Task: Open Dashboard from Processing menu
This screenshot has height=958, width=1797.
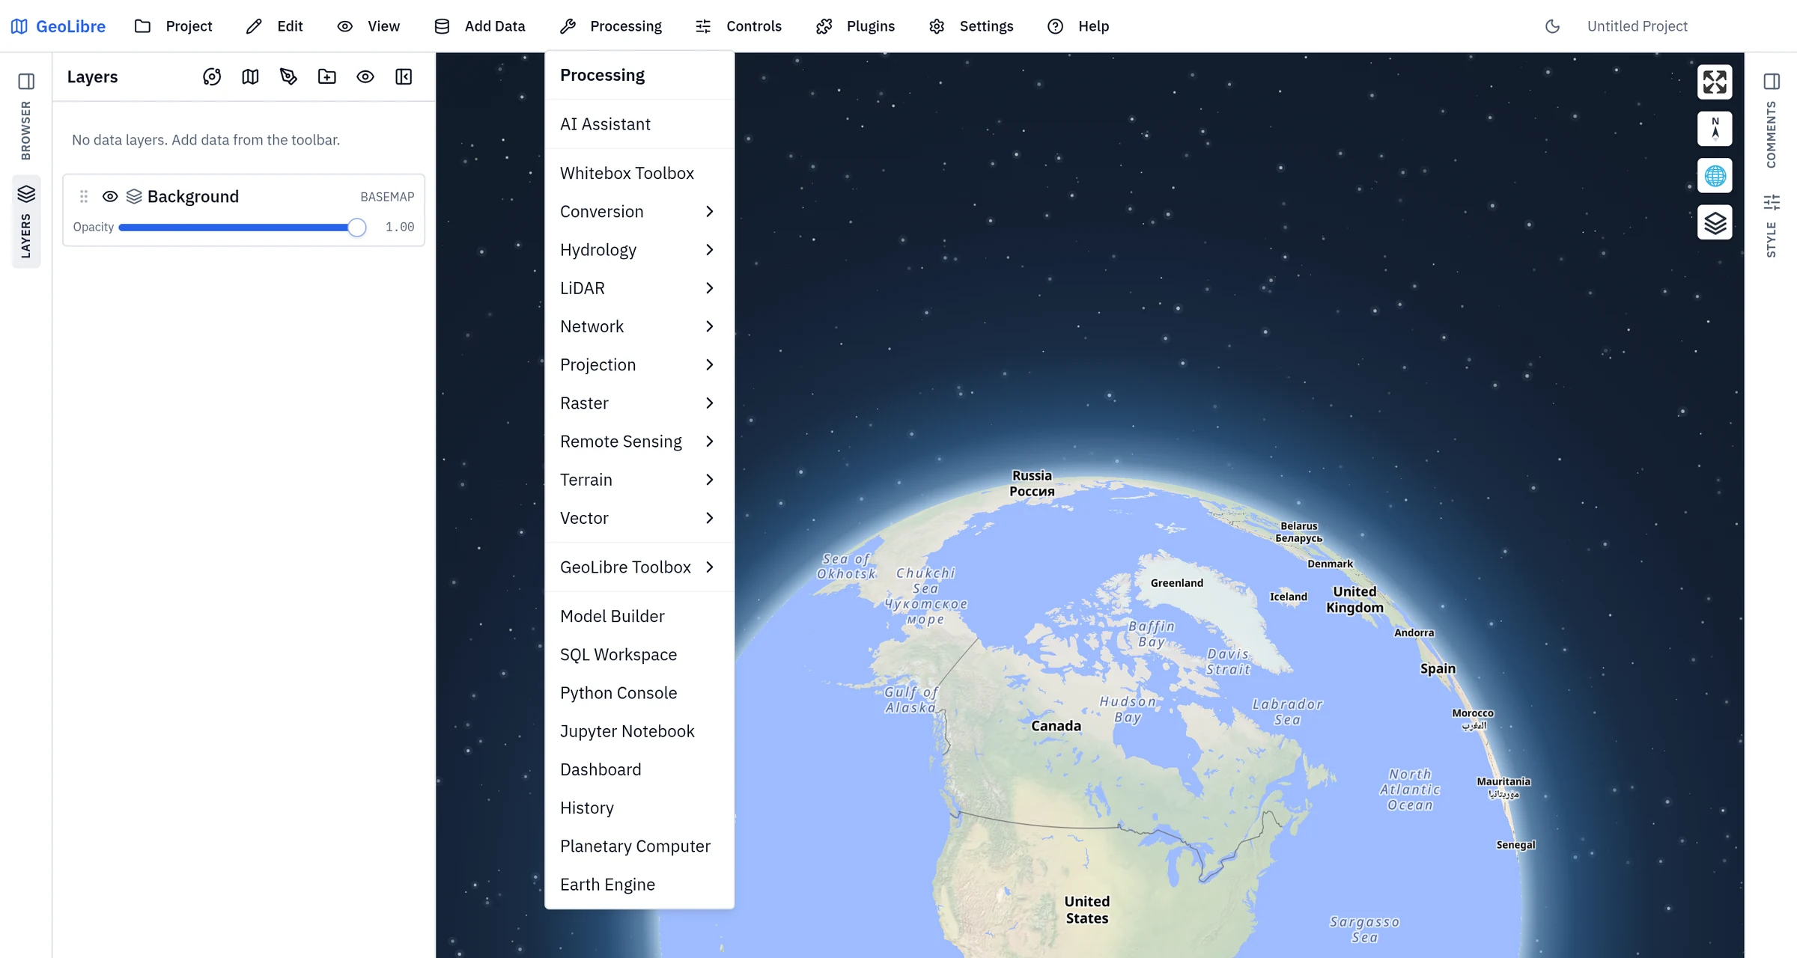Action: click(x=639, y=769)
